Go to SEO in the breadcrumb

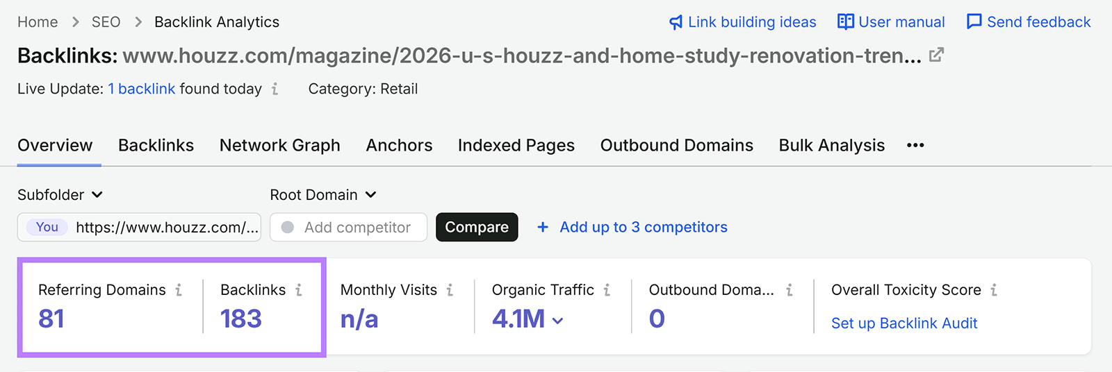click(106, 22)
